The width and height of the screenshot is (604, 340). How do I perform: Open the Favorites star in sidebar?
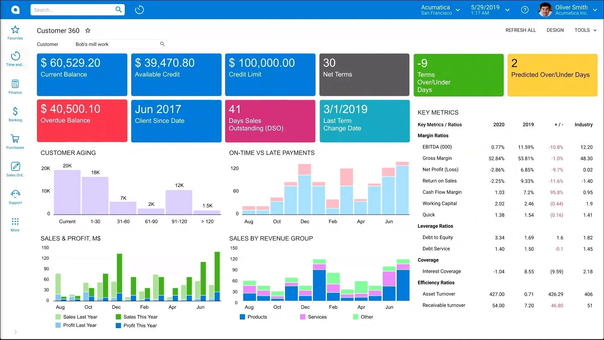15,30
